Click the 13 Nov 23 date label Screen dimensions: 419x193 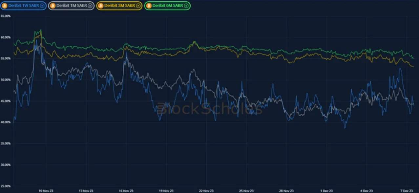[86, 191]
